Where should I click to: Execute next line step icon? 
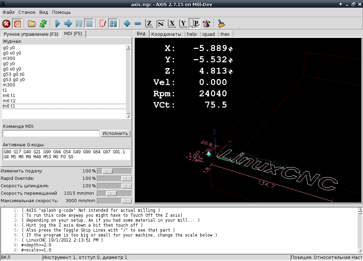tap(68, 24)
